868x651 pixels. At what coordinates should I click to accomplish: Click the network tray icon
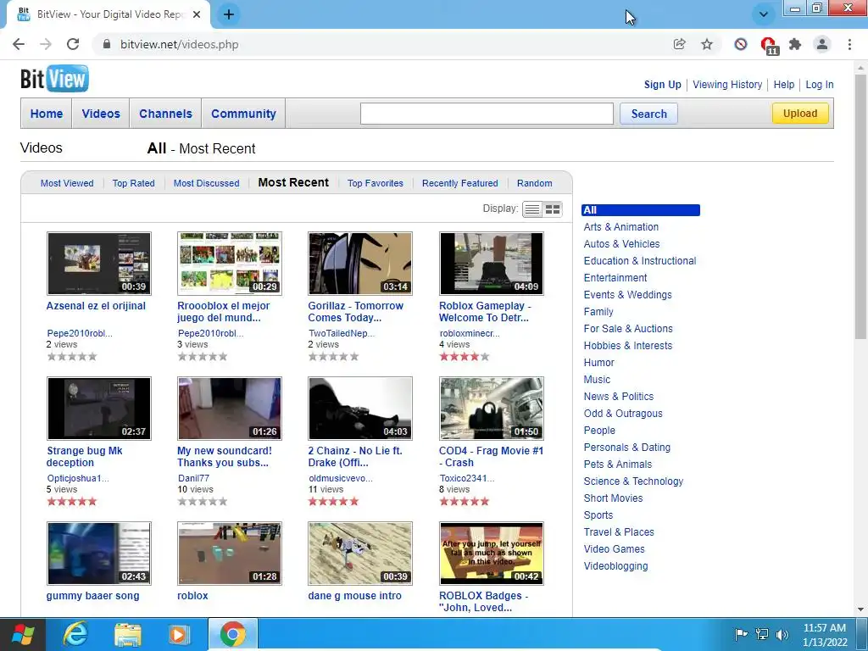coord(762,634)
